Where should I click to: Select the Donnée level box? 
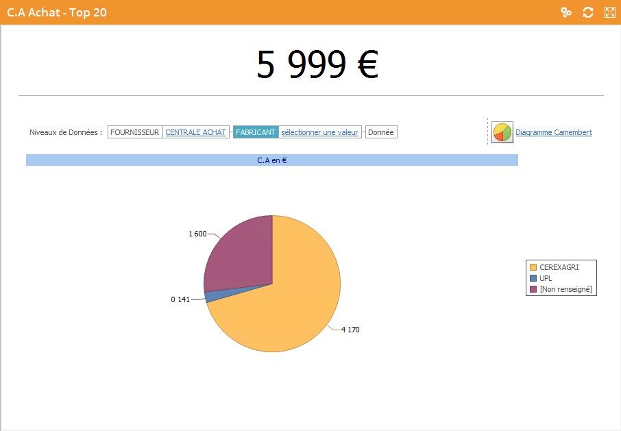pos(380,132)
